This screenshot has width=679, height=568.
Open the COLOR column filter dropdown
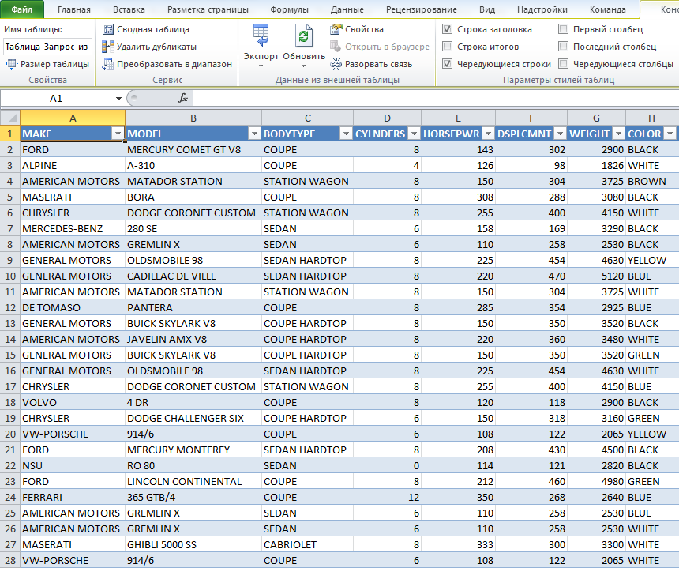[x=670, y=131]
